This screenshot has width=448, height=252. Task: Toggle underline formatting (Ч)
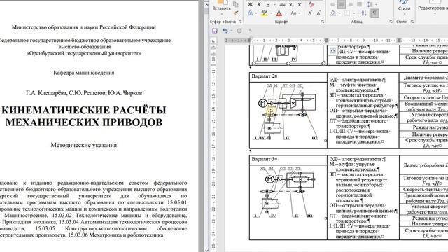pyautogui.click(x=267, y=5)
